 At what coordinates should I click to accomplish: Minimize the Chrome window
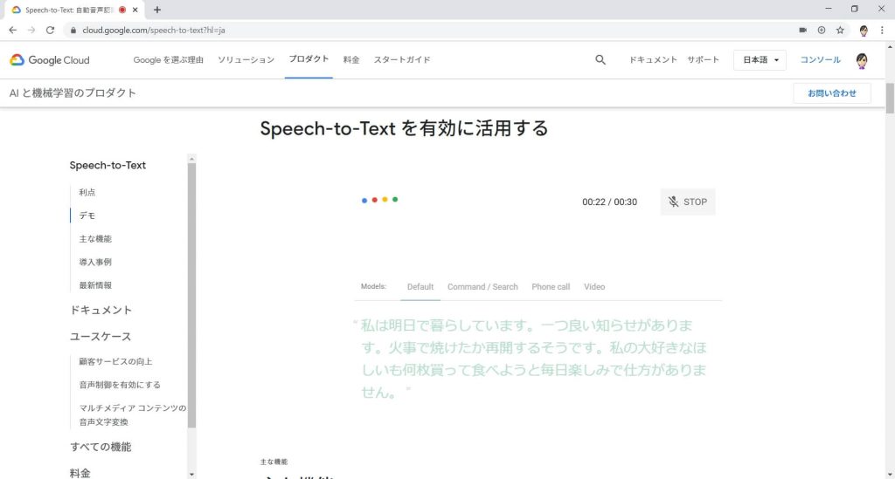point(829,9)
